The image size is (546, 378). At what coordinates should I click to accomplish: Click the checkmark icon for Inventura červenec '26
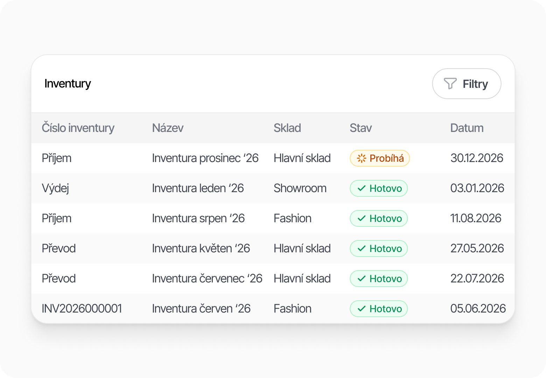pos(362,279)
